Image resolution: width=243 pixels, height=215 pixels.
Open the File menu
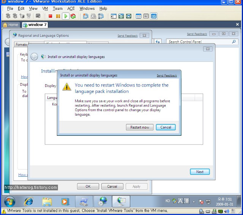[10, 8]
